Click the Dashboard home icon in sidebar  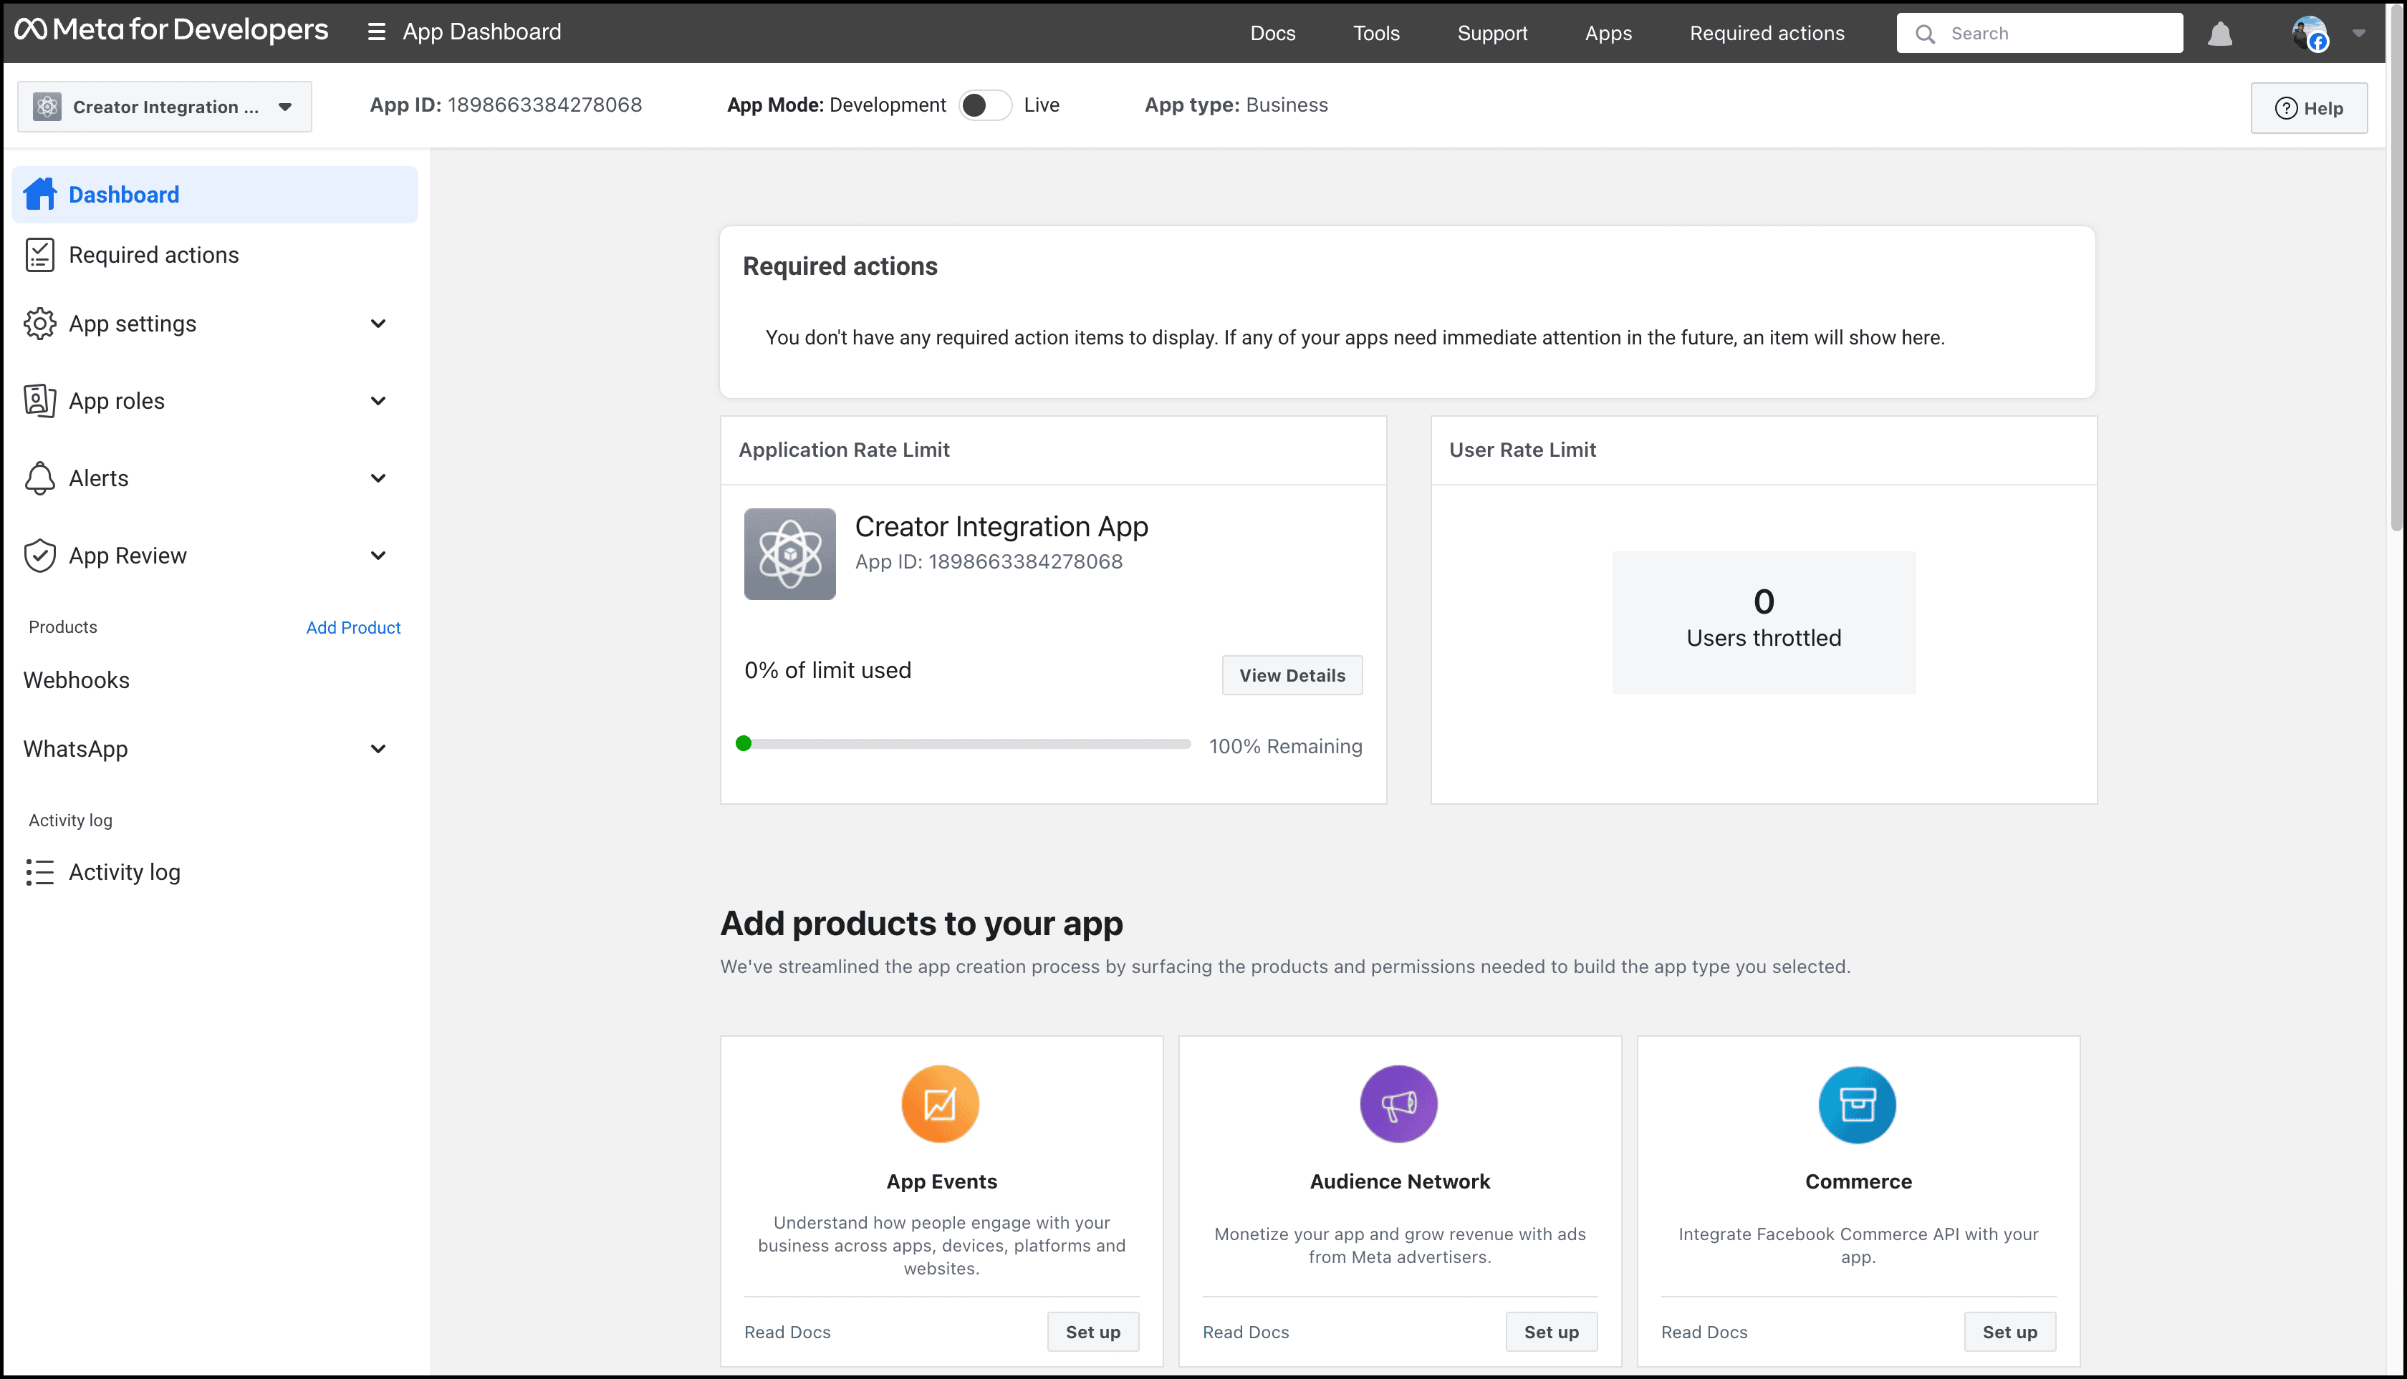(40, 194)
